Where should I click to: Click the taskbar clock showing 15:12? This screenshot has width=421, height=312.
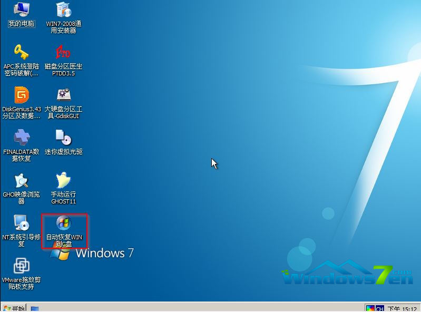(x=402, y=309)
